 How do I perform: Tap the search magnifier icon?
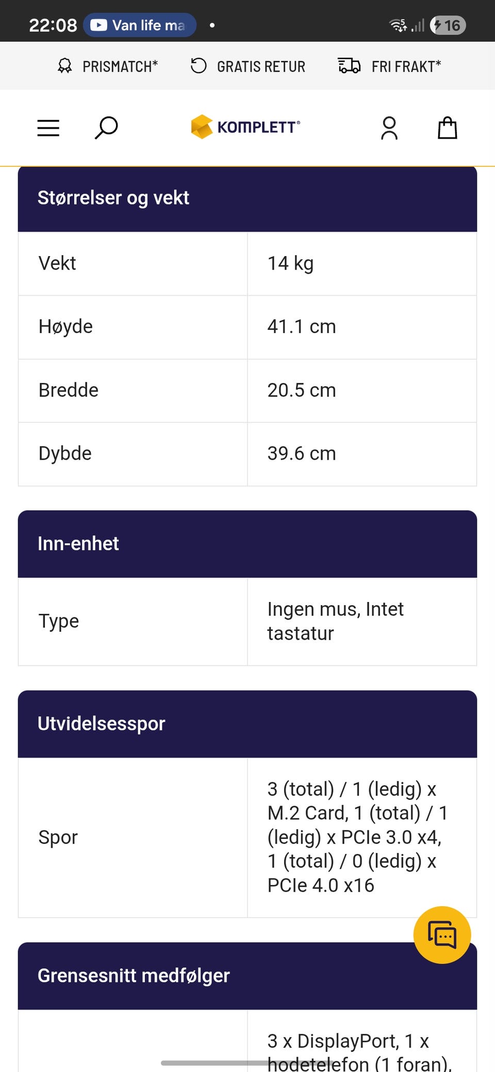click(x=106, y=128)
